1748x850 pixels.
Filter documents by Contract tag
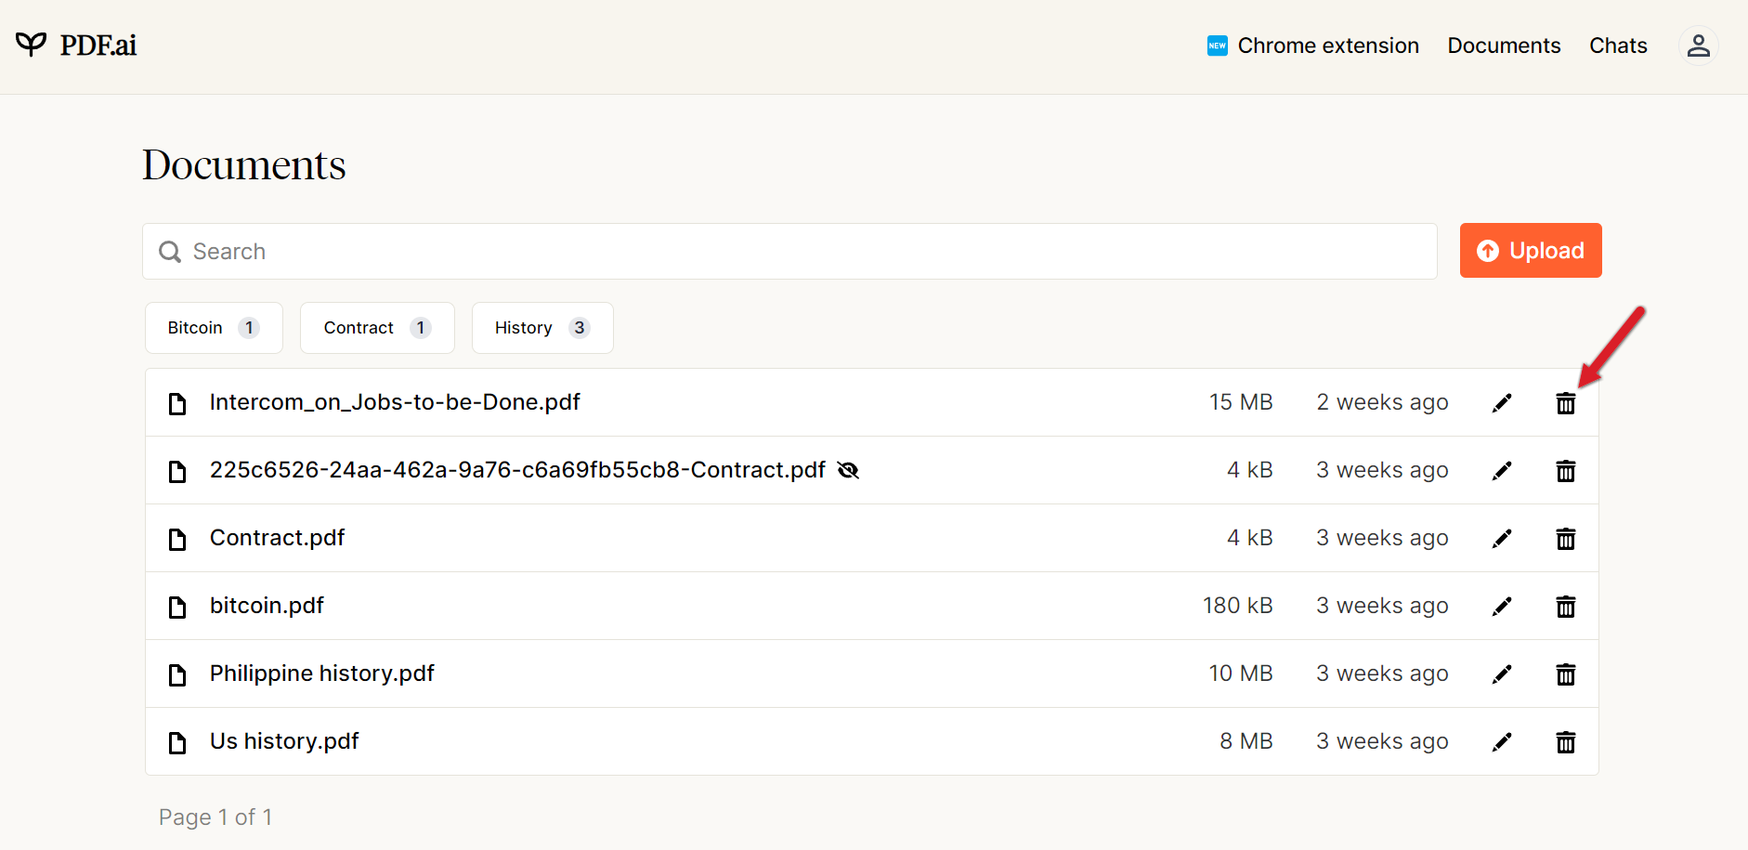point(376,328)
